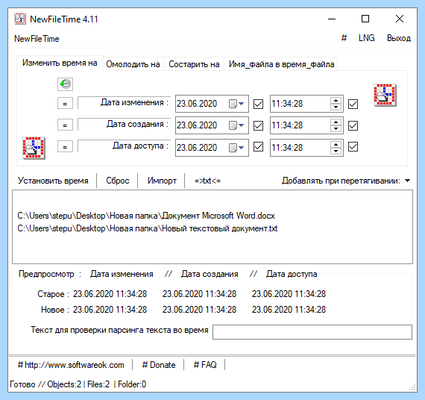
Task: Click Импорт button
Action: click(x=162, y=181)
